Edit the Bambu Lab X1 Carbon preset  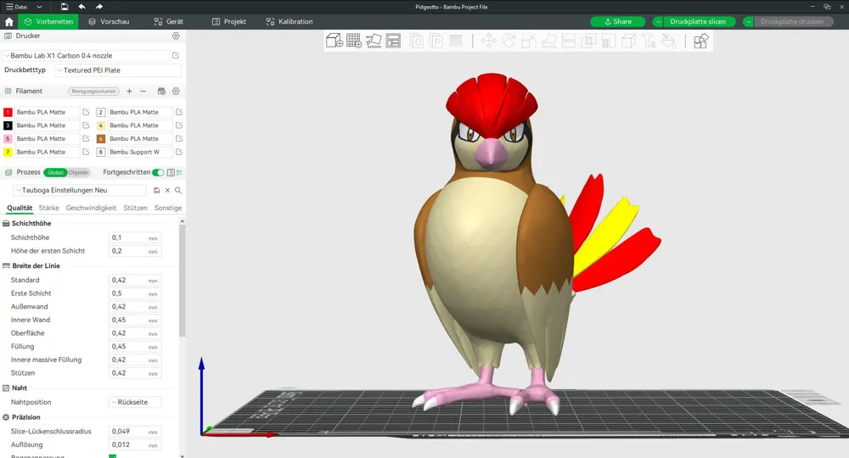(176, 55)
